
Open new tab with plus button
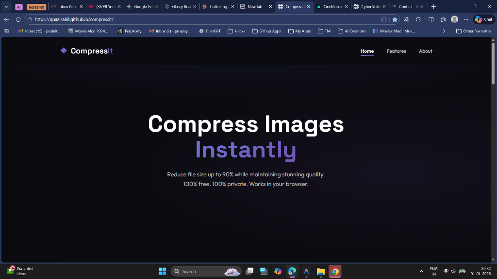pos(433,7)
